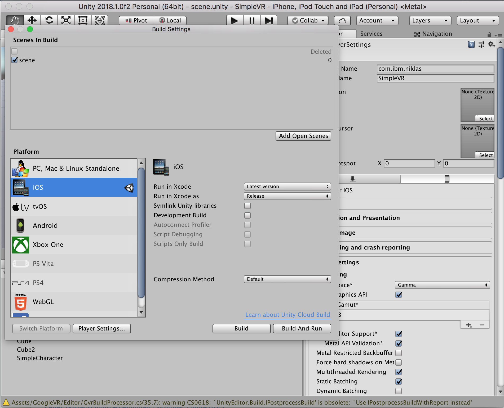Screen dimensions: 504x408
Task: Select default icon texture via Select button
Action: pyautogui.click(x=485, y=119)
